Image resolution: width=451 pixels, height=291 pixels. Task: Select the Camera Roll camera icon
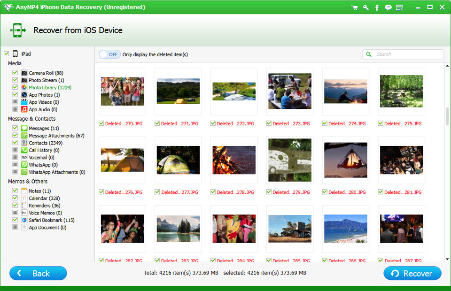pos(24,73)
